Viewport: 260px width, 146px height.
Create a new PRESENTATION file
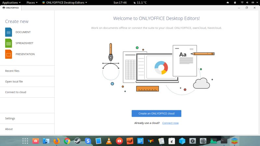(x=20, y=54)
